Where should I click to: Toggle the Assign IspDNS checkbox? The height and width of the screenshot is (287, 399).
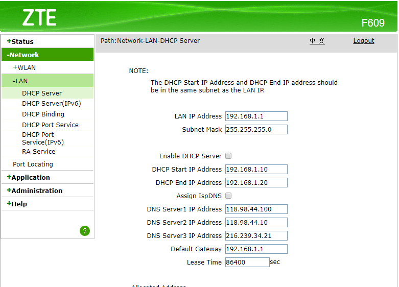point(228,196)
